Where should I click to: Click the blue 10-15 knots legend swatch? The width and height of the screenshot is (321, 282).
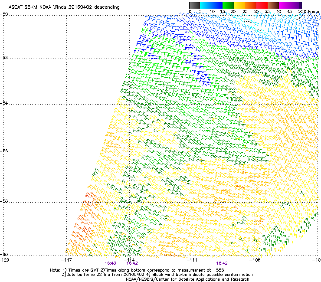pyautogui.click(x=217, y=5)
